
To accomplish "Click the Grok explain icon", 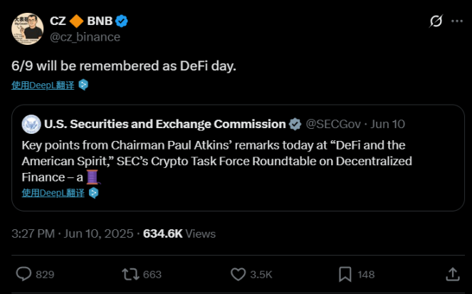I will pyautogui.click(x=436, y=22).
